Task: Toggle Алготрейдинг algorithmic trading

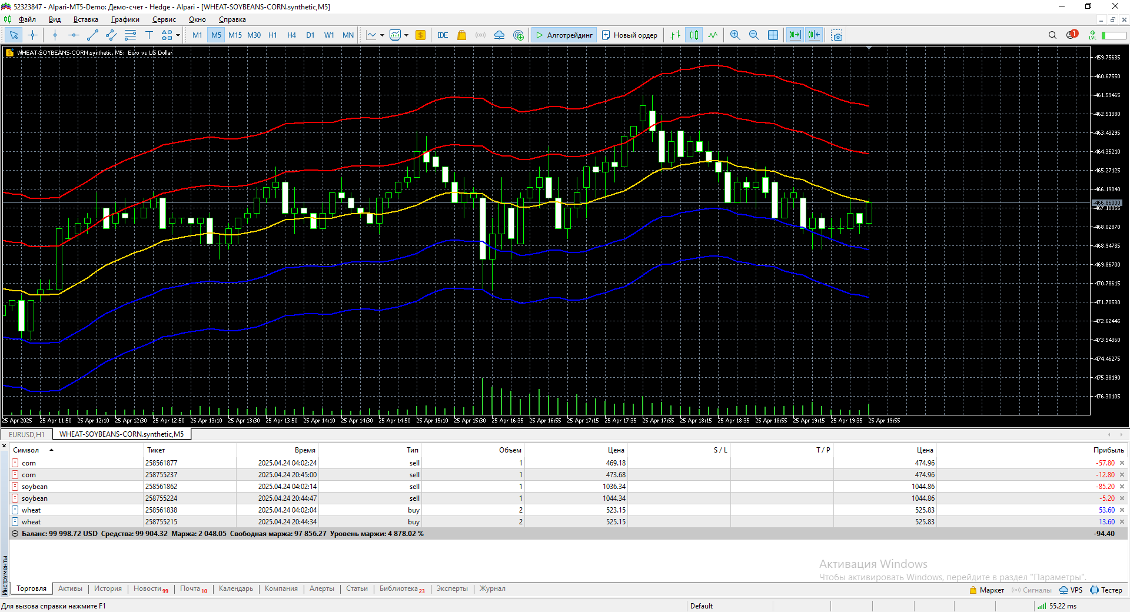Action: [x=564, y=35]
